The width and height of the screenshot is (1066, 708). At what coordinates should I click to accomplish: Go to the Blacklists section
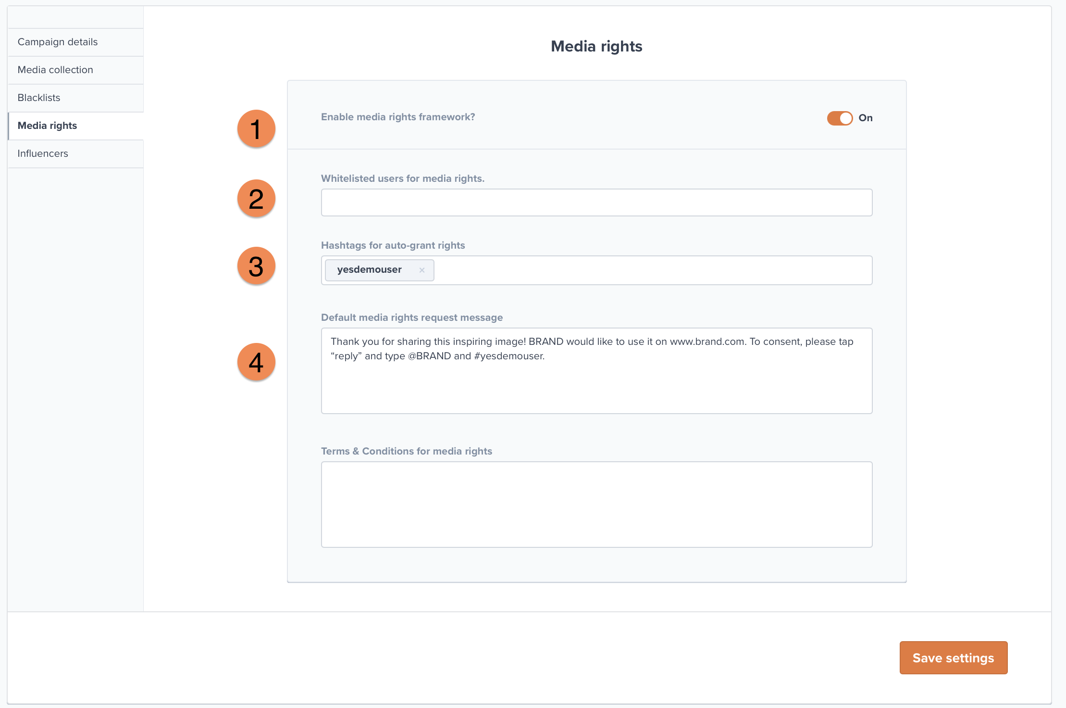tap(39, 98)
